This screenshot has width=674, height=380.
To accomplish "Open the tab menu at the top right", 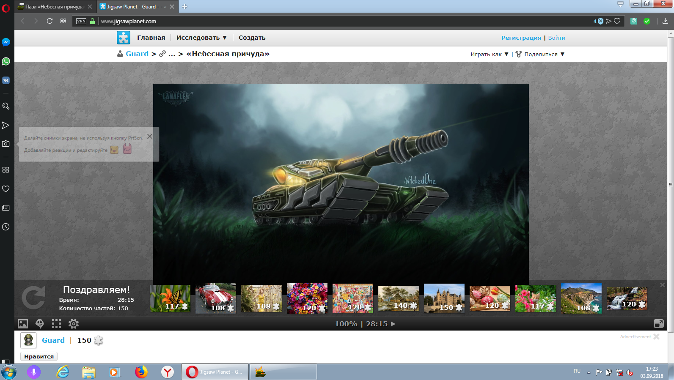I will 620,4.
